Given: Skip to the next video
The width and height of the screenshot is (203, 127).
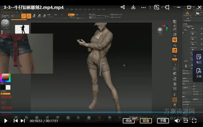Looking at the screenshot, I should [23, 121].
